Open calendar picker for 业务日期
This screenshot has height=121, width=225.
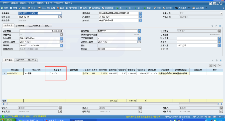(60, 17)
